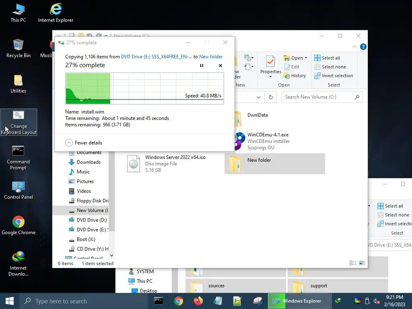Focus the taskbar search box
The width and height of the screenshot is (412, 309).
[84, 301]
